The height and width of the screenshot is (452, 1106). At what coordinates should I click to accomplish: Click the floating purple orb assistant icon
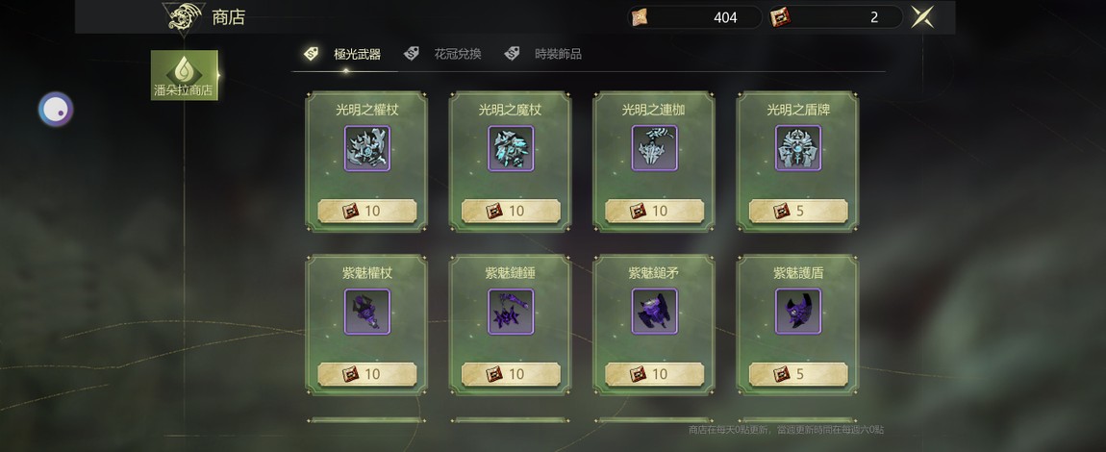pyautogui.click(x=56, y=110)
